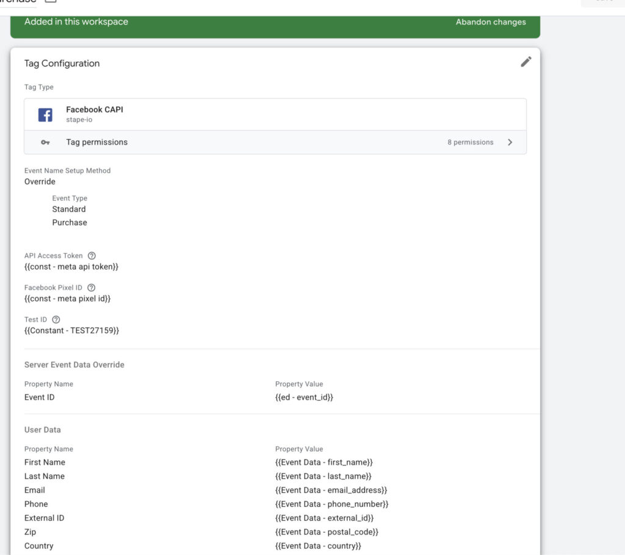The height and width of the screenshot is (555, 625).
Task: Click the key icon beside Tag permissions
Action: (45, 142)
